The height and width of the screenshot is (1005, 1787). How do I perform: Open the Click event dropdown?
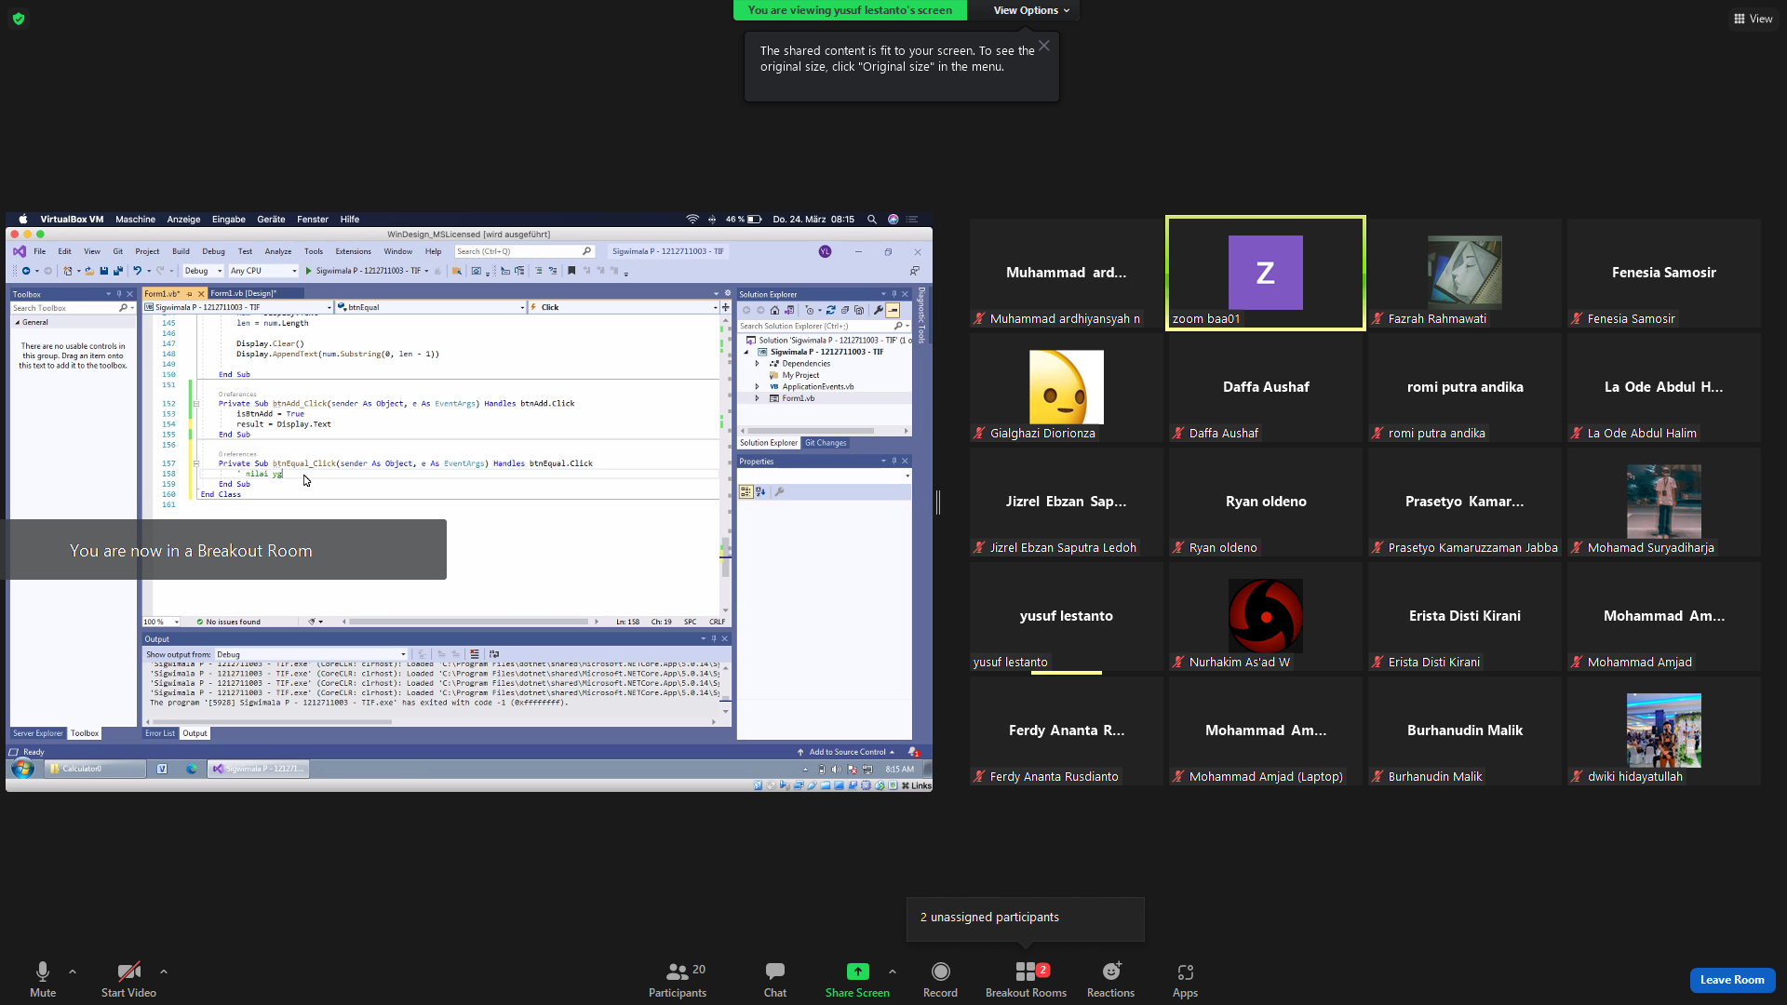pyautogui.click(x=624, y=307)
